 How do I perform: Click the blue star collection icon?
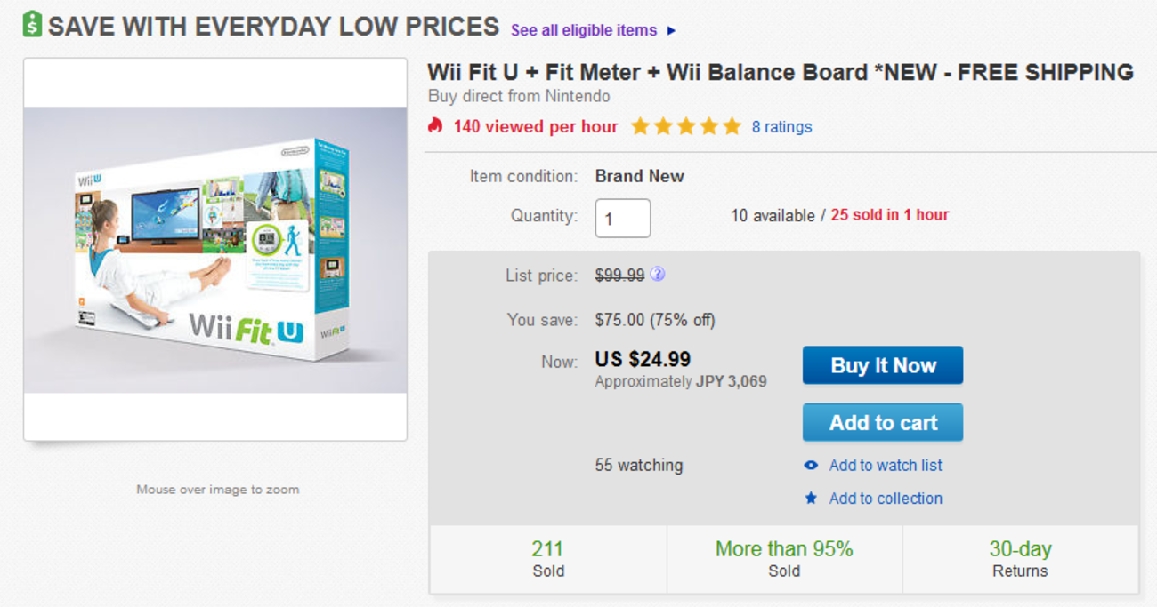(x=811, y=499)
